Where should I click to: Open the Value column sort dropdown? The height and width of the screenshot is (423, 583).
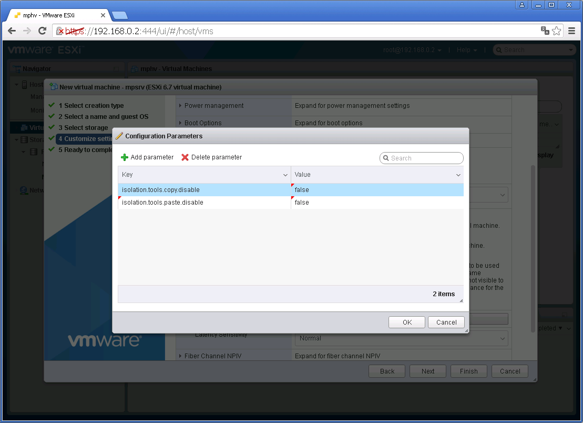pos(458,175)
